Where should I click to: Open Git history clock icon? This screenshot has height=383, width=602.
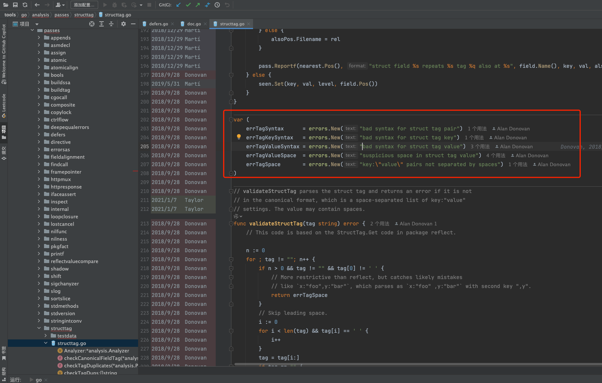[x=217, y=5]
